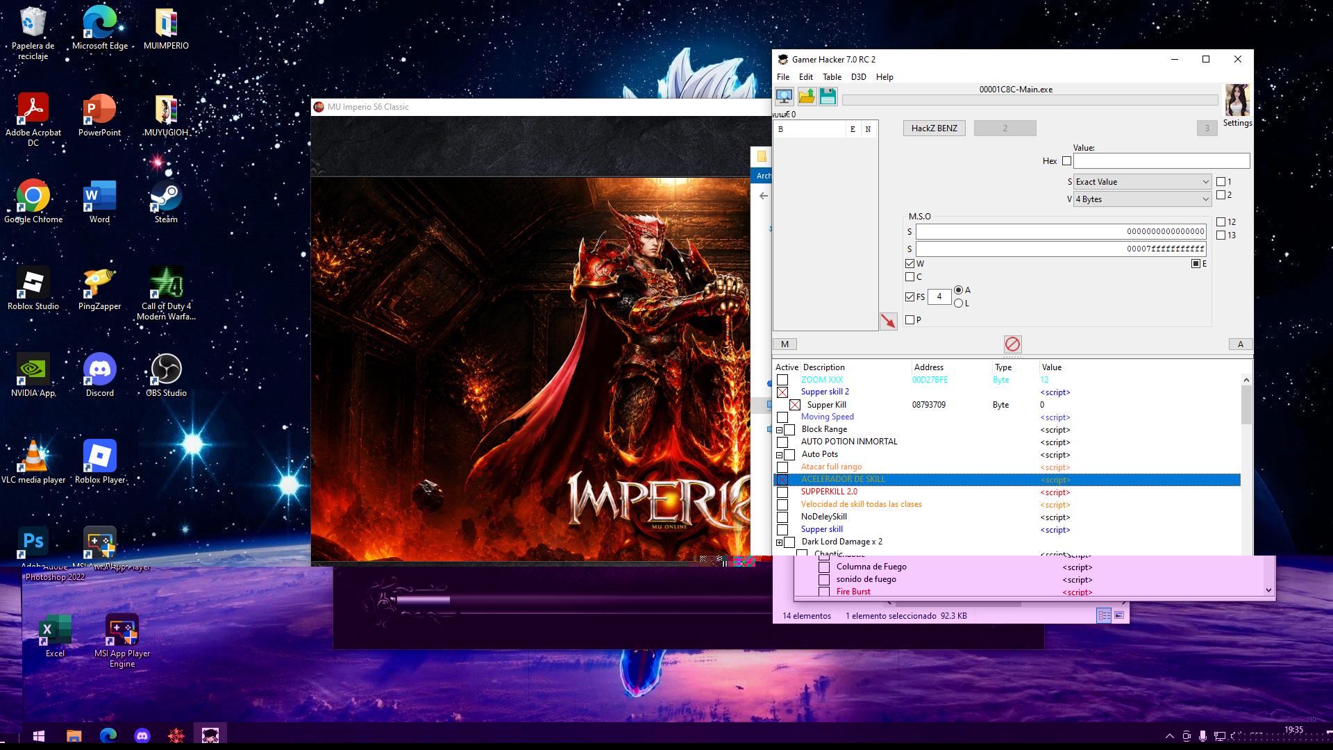Click the save table floppy icon

828,97
